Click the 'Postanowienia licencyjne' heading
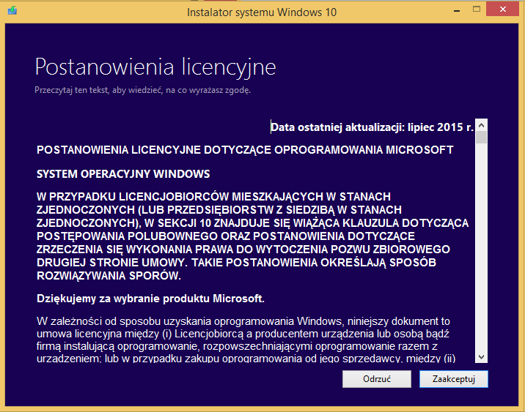The width and height of the screenshot is (525, 412). click(155, 67)
